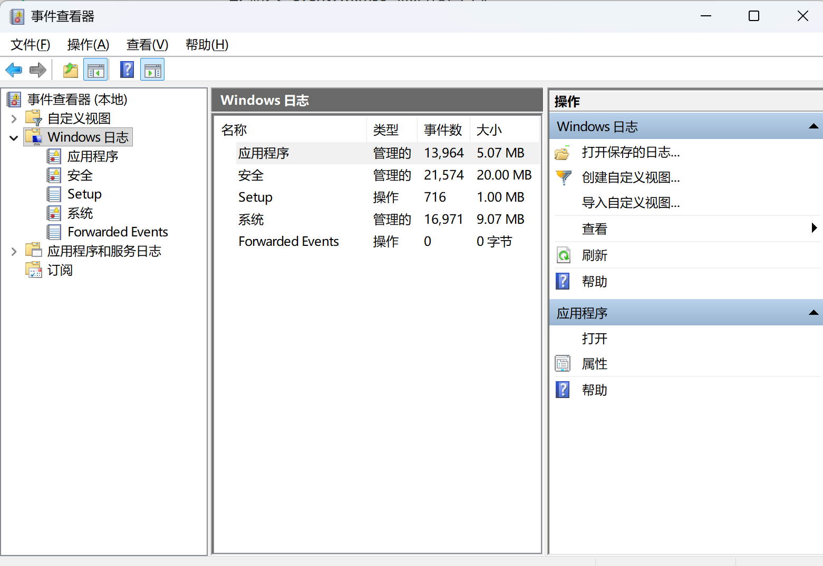Click the Forward arrow toolbar icon
The height and width of the screenshot is (566, 823).
click(38, 69)
